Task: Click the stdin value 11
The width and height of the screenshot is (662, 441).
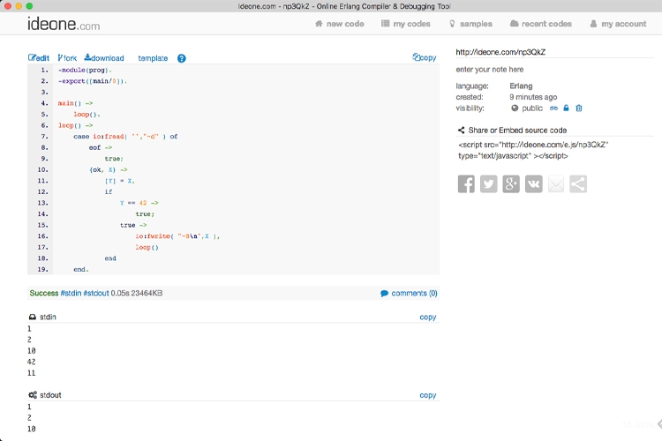Action: tap(31, 373)
